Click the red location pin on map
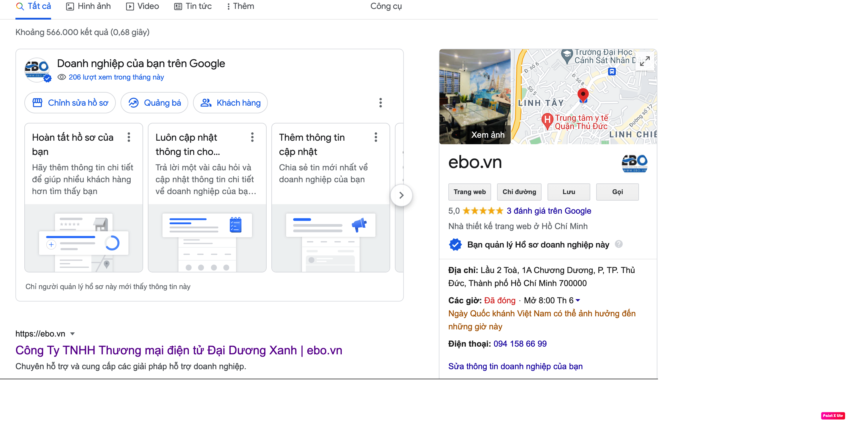848x422 pixels. 583,95
